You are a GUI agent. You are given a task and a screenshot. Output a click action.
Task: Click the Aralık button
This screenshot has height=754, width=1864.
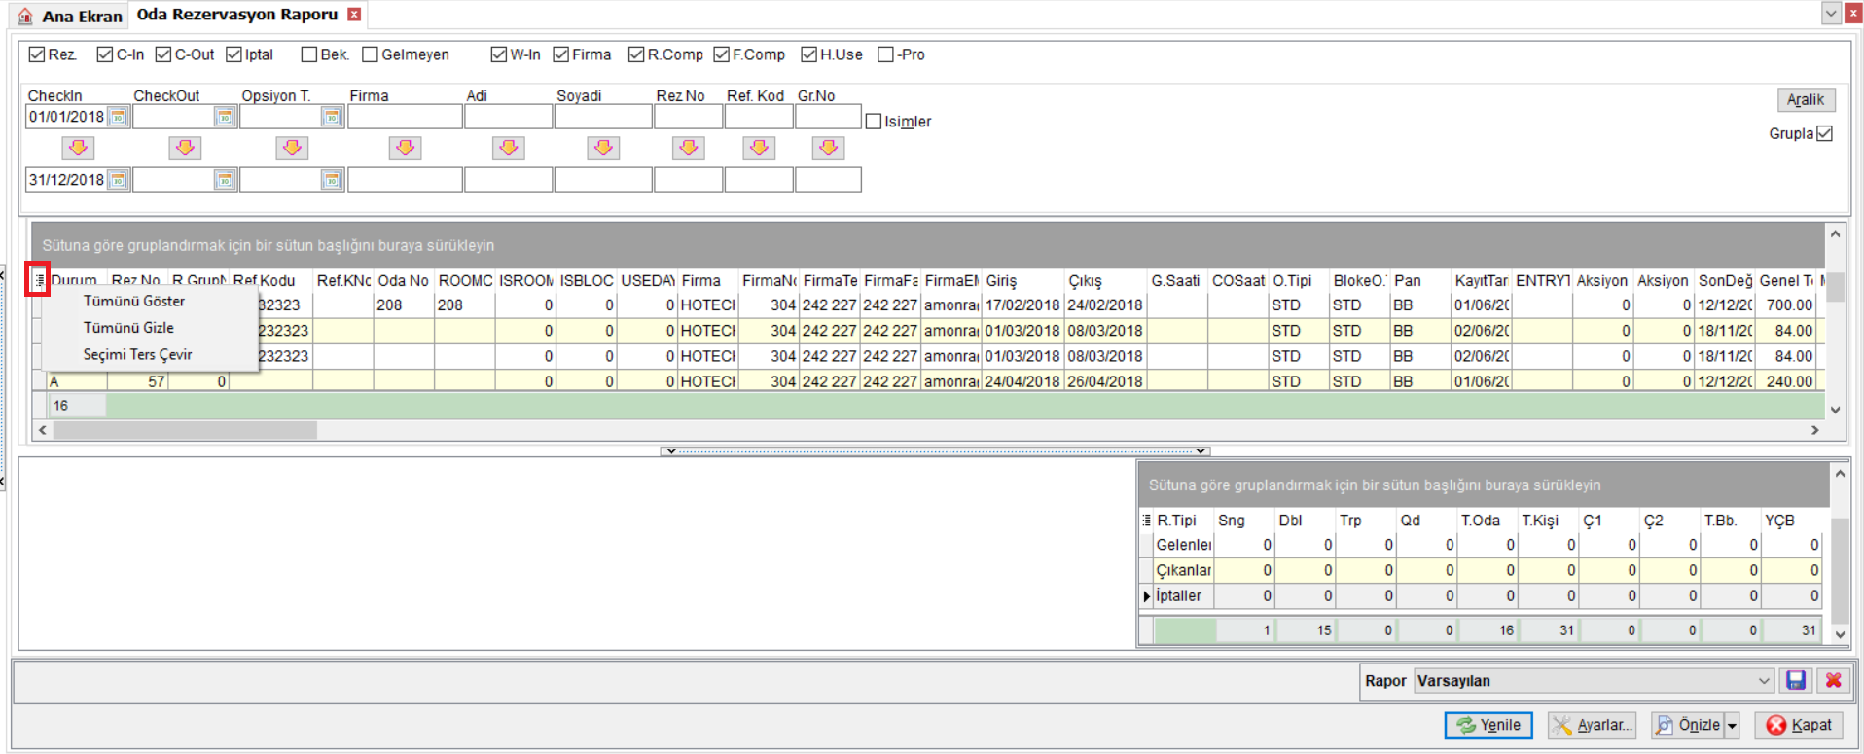click(1806, 99)
